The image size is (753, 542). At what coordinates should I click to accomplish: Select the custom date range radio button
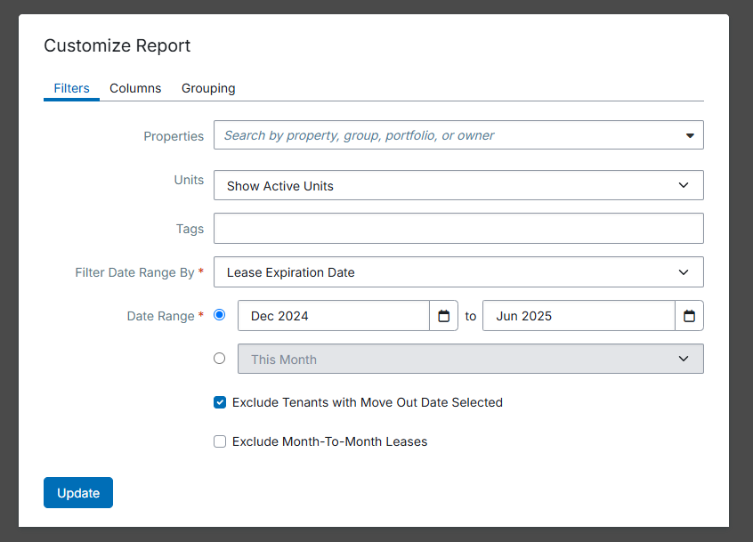[x=220, y=314]
